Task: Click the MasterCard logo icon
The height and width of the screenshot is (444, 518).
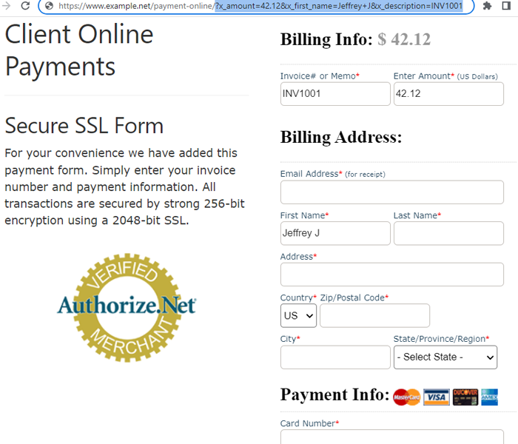Action: pos(406,397)
